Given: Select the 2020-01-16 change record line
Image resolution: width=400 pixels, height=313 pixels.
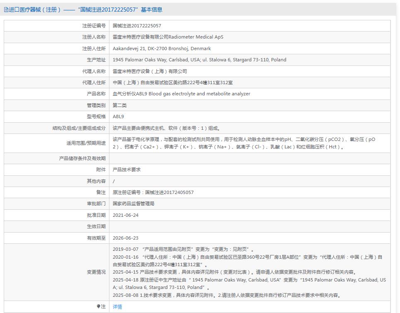Looking at the screenshot, I should 247,261.
